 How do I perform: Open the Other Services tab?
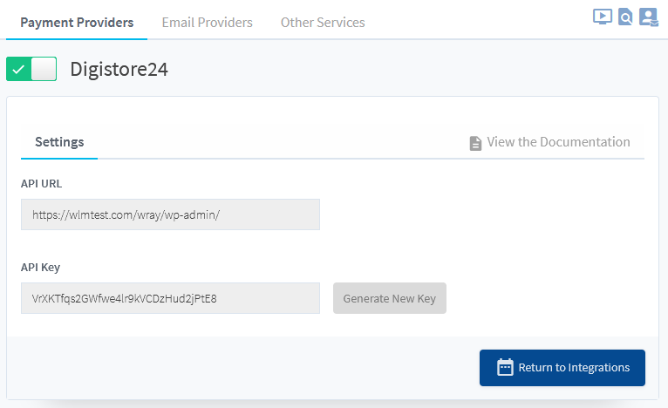[323, 22]
